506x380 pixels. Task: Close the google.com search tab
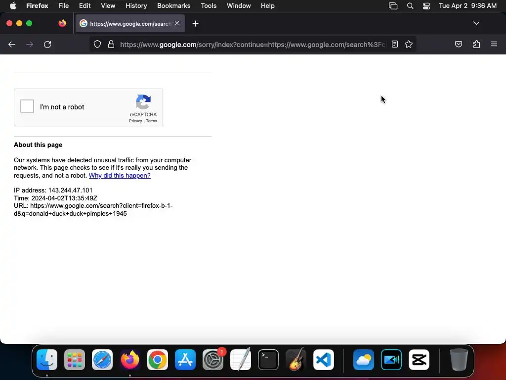coord(177,23)
